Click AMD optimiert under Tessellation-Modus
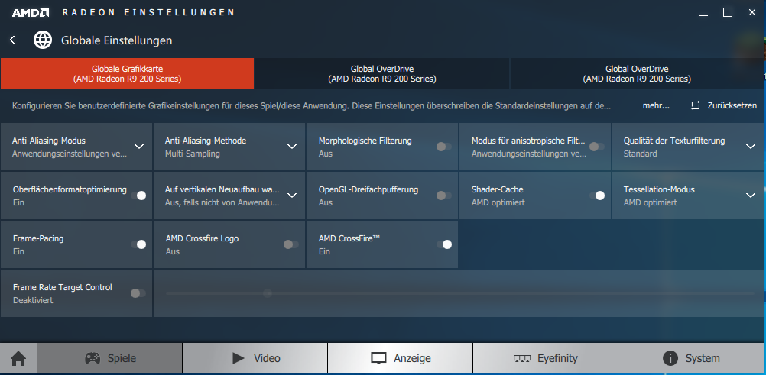The width and height of the screenshot is (766, 375). coord(651,202)
